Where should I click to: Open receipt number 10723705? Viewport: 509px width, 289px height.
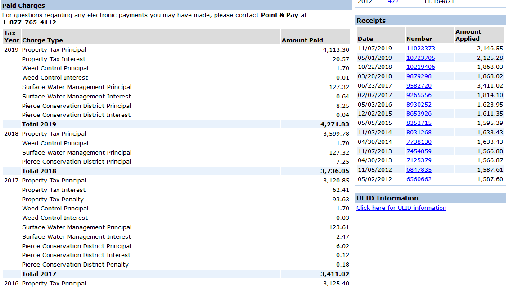(x=421, y=58)
